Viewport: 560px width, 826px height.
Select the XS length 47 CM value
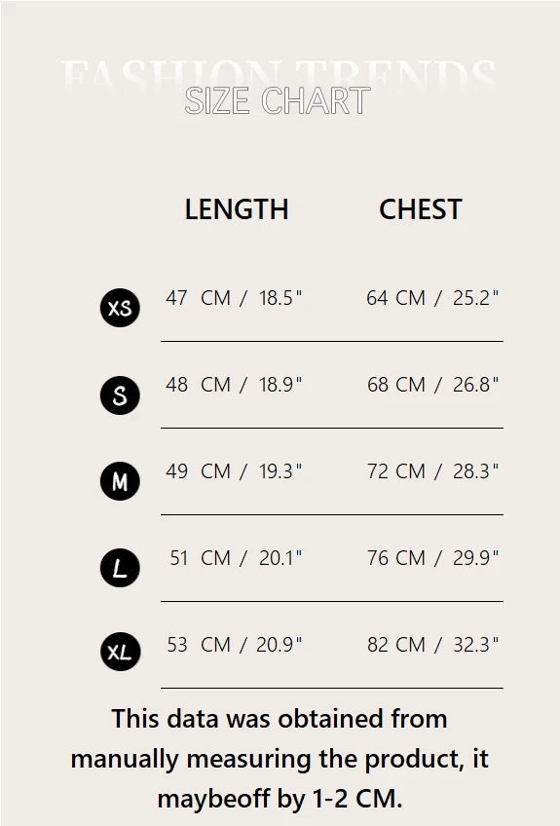[x=234, y=298]
